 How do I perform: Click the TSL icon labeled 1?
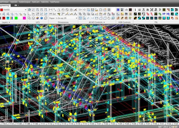pos(135,10)
